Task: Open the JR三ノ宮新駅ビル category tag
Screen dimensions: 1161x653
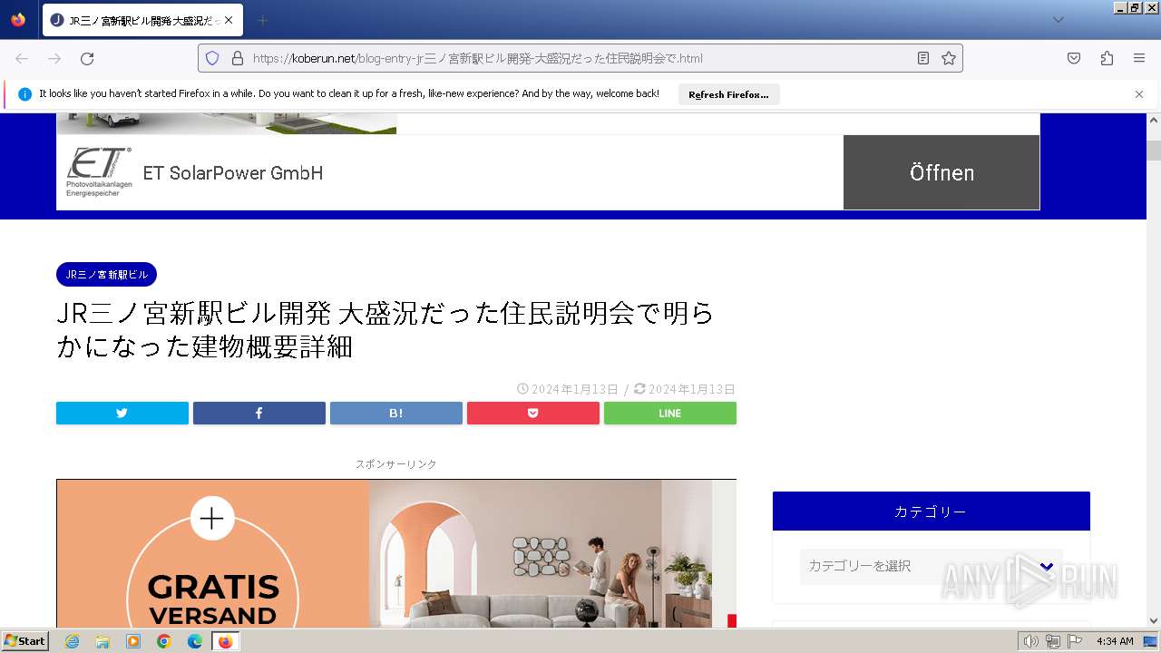Action: pos(106,274)
